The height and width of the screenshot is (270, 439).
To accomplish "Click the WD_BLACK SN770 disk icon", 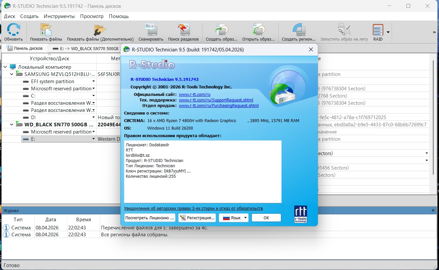I will click(19, 124).
